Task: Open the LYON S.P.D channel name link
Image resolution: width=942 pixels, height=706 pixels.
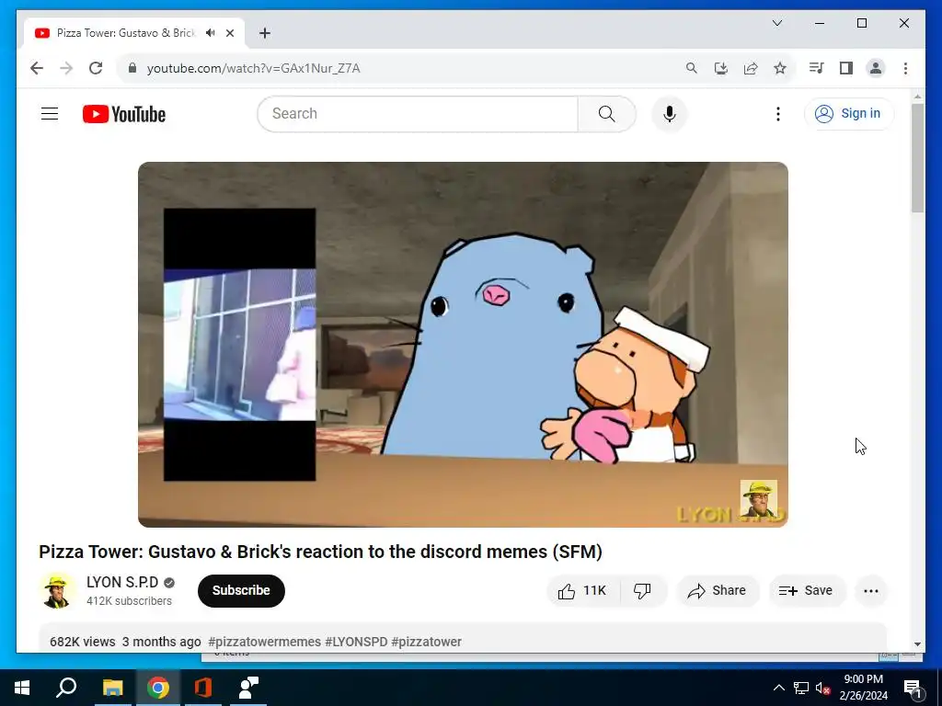Action: coord(122,582)
